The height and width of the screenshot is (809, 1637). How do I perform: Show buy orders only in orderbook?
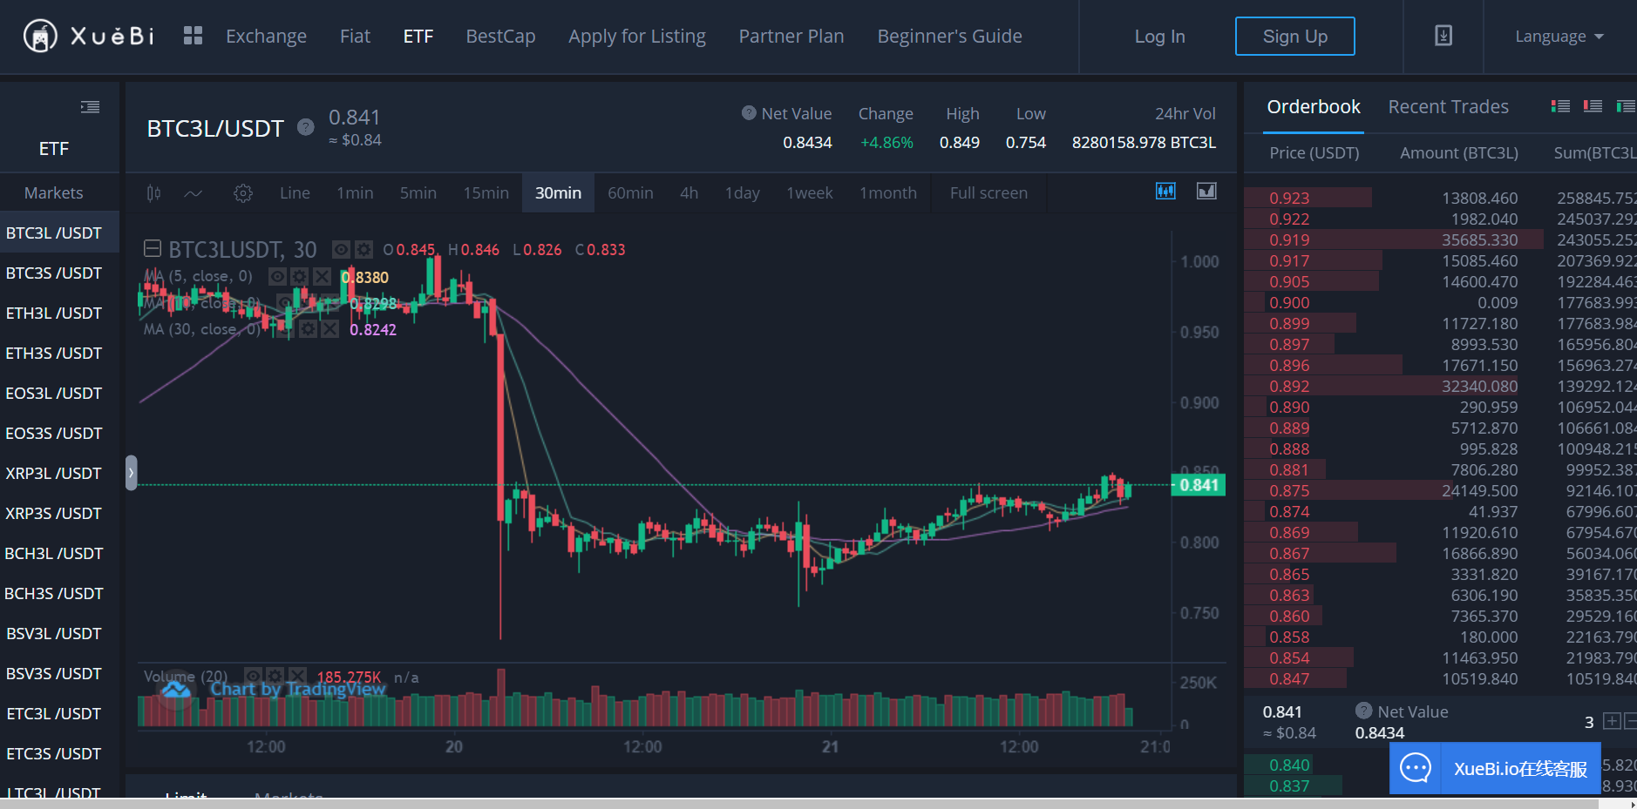pyautogui.click(x=1625, y=106)
